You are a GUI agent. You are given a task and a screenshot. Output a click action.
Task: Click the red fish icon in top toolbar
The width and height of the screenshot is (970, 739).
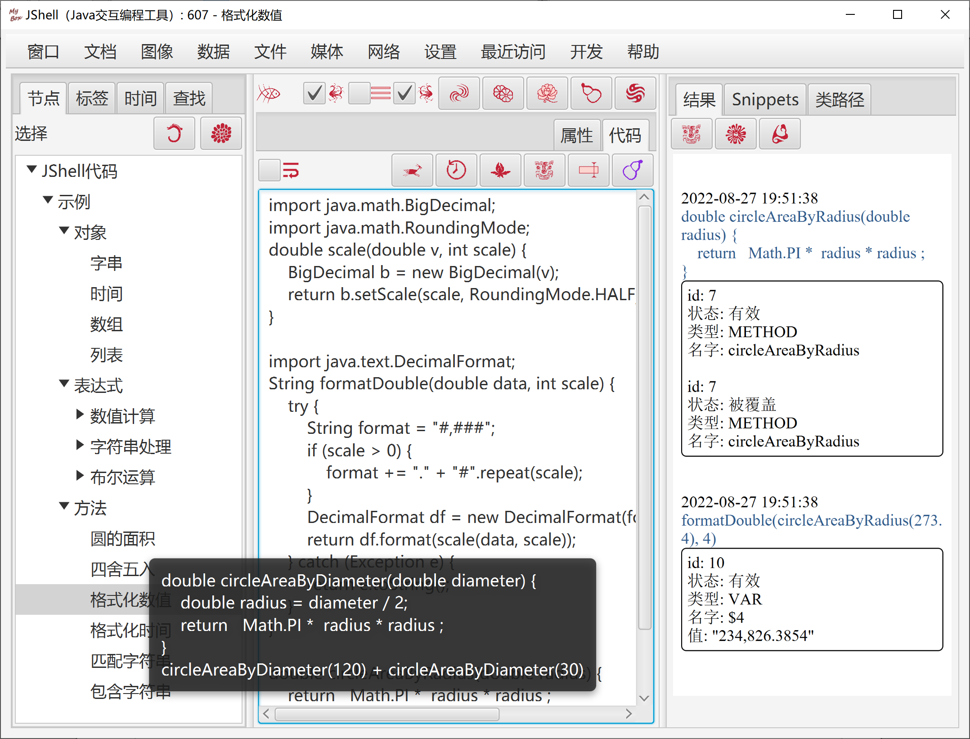pos(269,94)
